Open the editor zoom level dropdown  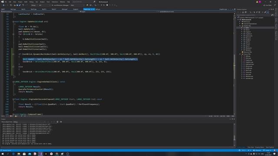pos(3,116)
